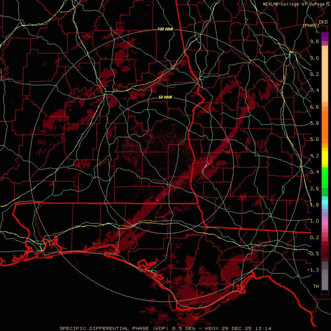
Task: Click the 8.2 value on the legend
Action: [314, 74]
